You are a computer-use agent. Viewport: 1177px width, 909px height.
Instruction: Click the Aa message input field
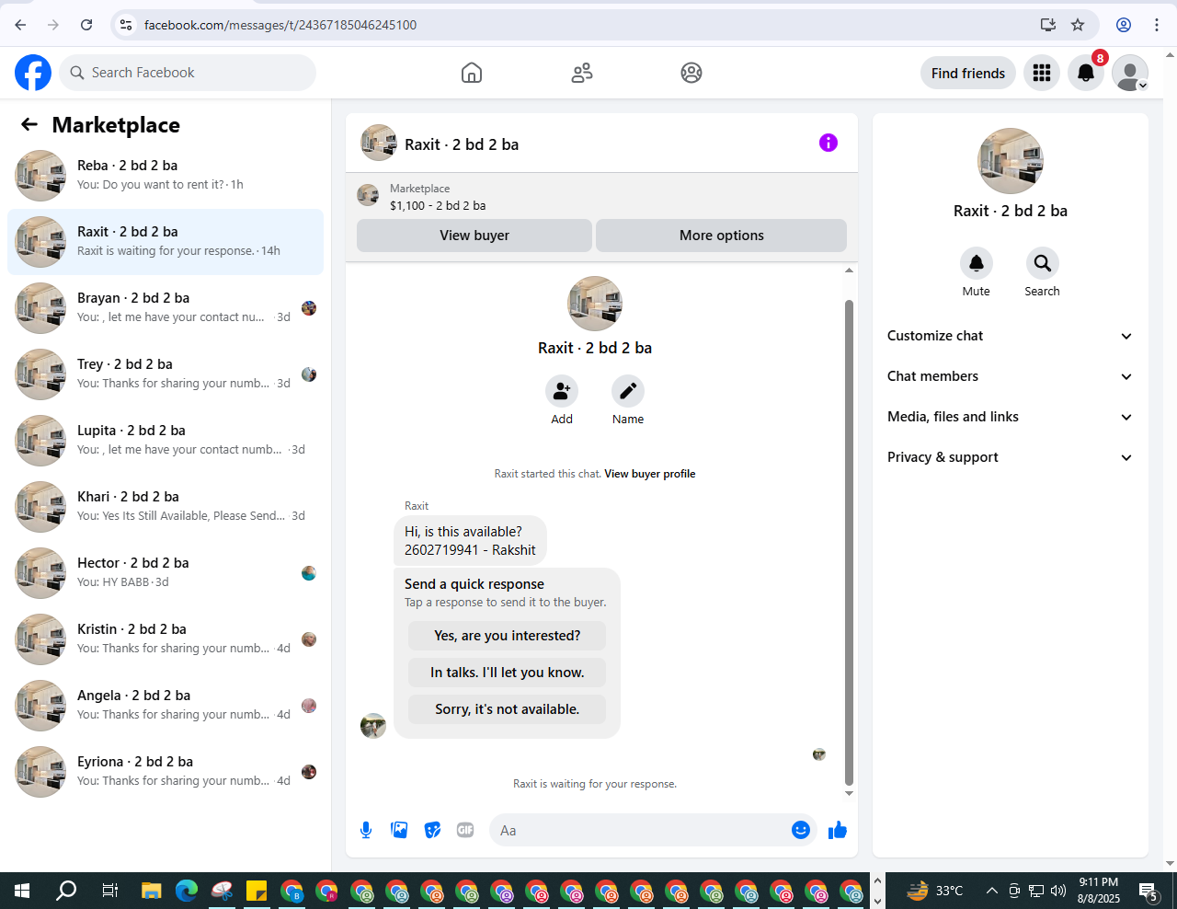click(x=640, y=830)
